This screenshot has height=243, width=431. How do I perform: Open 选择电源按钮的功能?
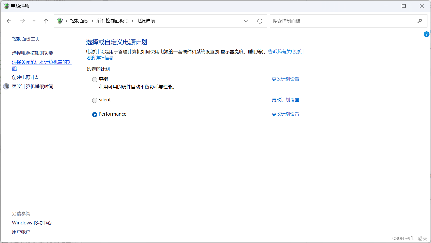33,53
